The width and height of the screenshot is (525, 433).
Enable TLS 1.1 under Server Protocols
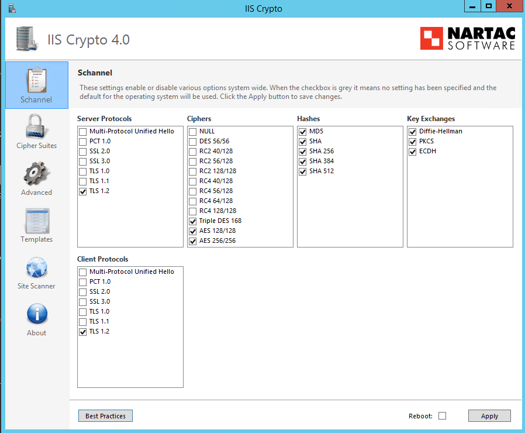pos(82,181)
